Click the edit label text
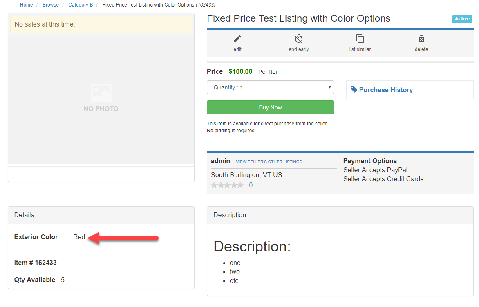The image size is (479, 307). coord(237,49)
